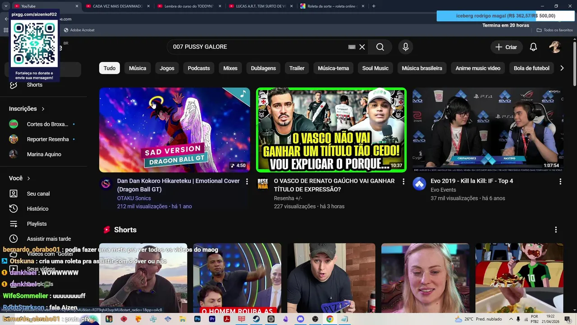Viewport: 577px width, 325px height.
Task: Select the Jogos filter chip
Action: pos(167,68)
